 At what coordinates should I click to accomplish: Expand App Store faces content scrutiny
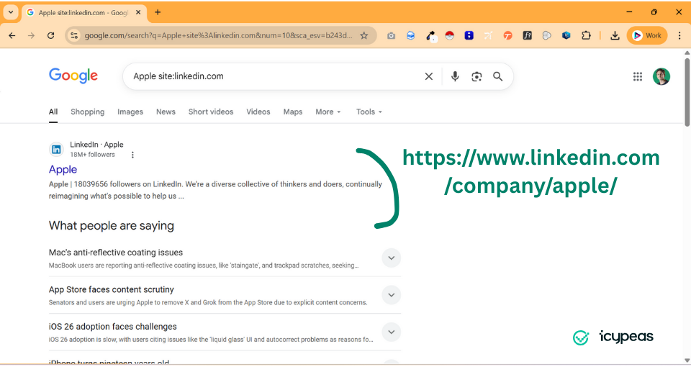click(392, 295)
